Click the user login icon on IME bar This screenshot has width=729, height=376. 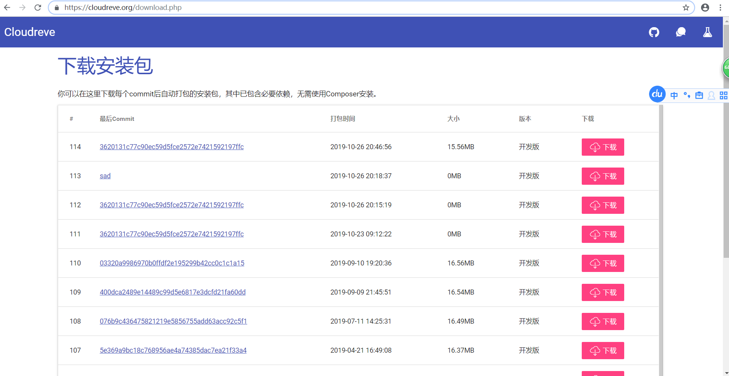click(712, 95)
